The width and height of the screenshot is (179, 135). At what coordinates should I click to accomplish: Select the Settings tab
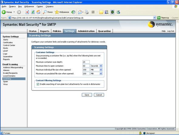pyautogui.click(x=69, y=31)
